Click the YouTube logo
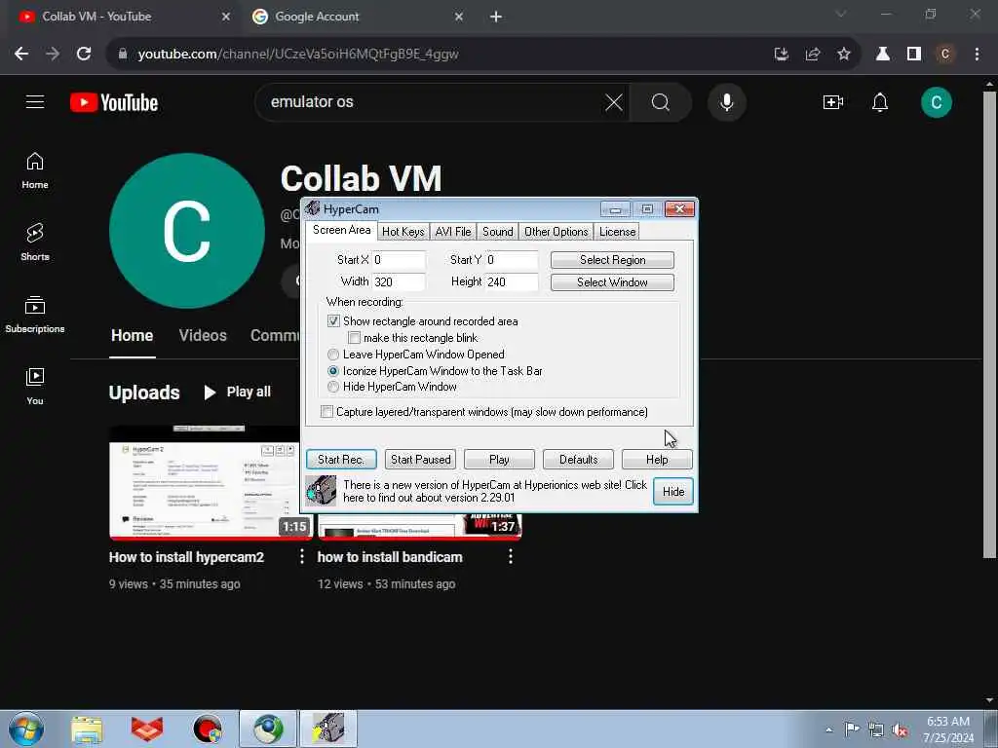This screenshot has width=998, height=748. coord(114,102)
